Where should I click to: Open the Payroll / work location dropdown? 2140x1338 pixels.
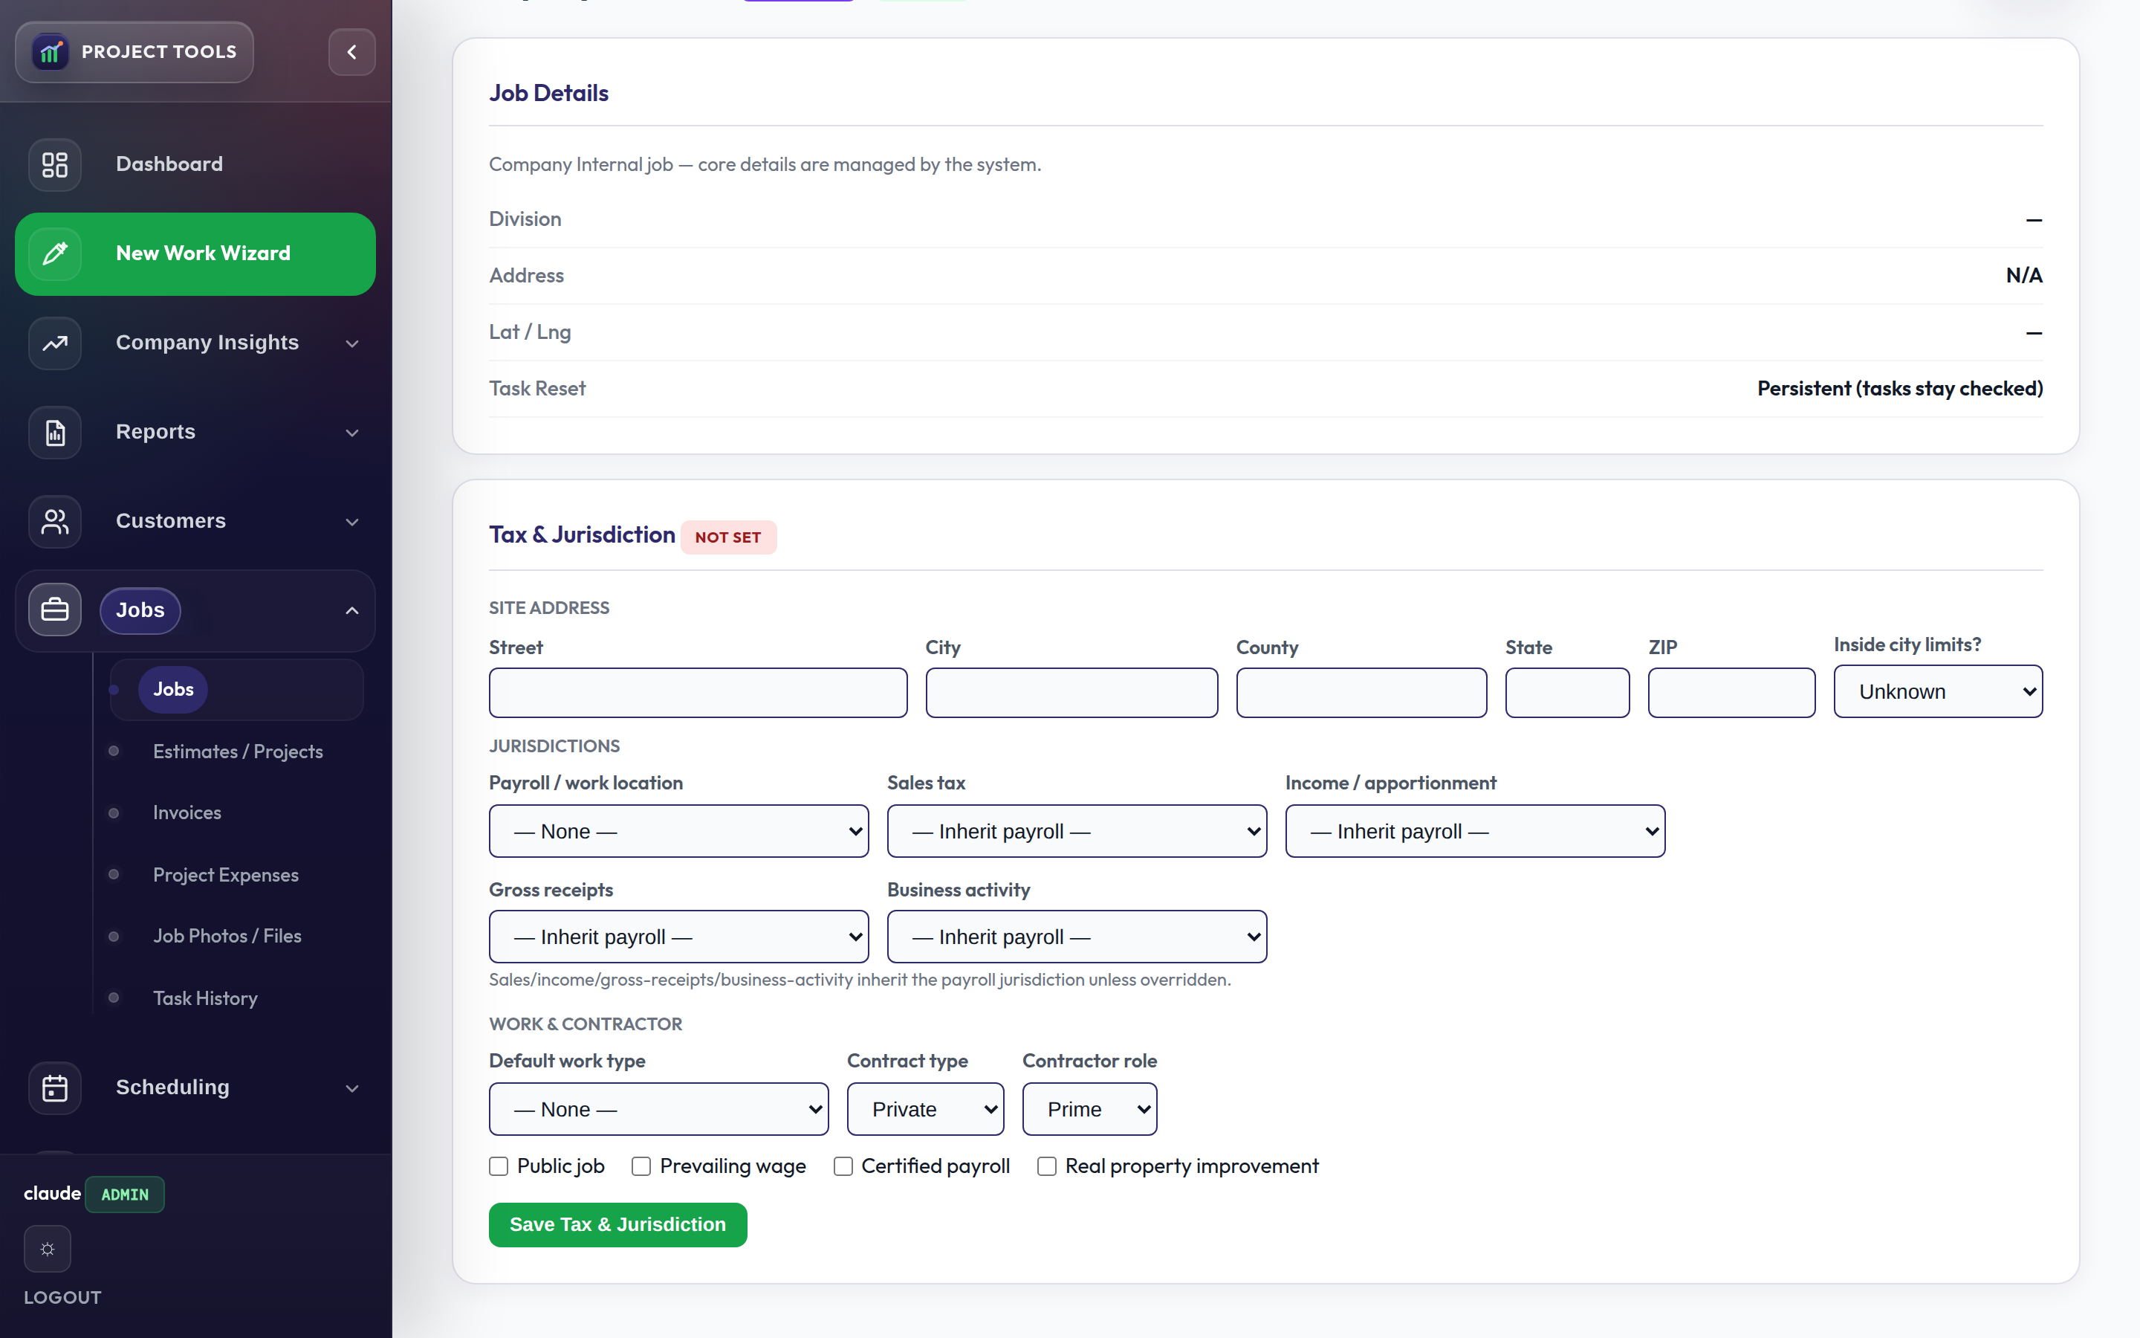(678, 832)
